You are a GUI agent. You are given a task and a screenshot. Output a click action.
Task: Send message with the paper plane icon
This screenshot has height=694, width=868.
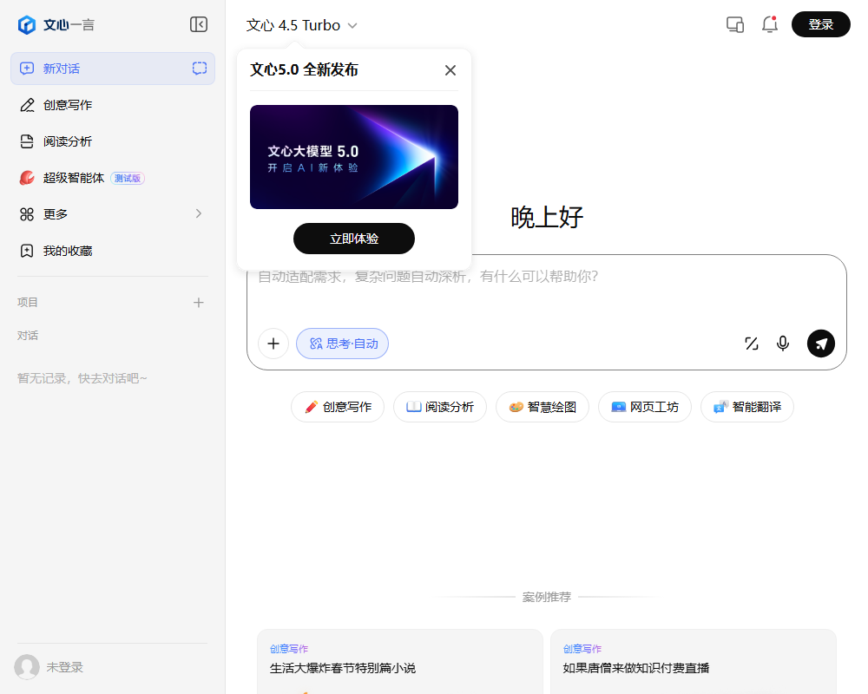click(x=820, y=344)
